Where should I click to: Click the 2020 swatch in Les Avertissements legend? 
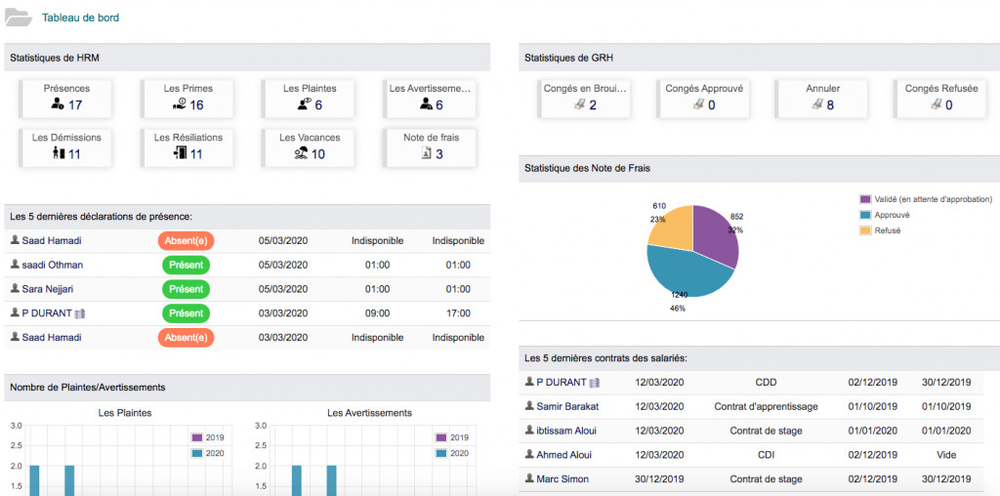[442, 453]
